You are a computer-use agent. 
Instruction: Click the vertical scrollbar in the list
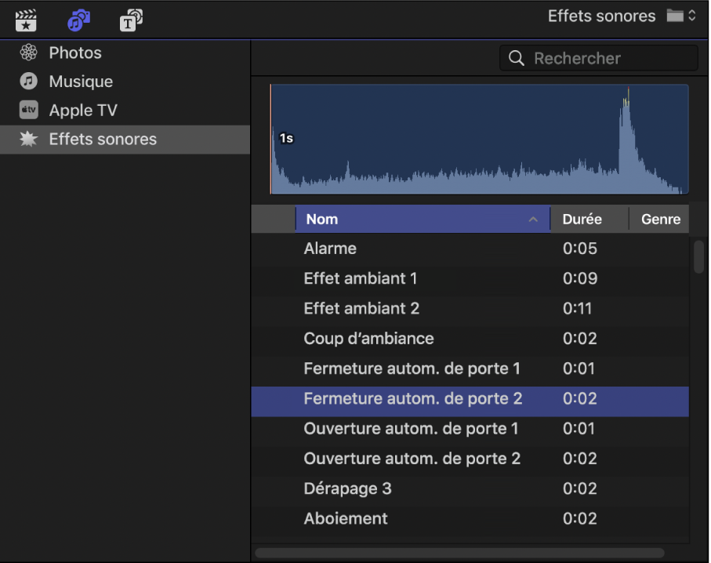(x=698, y=257)
